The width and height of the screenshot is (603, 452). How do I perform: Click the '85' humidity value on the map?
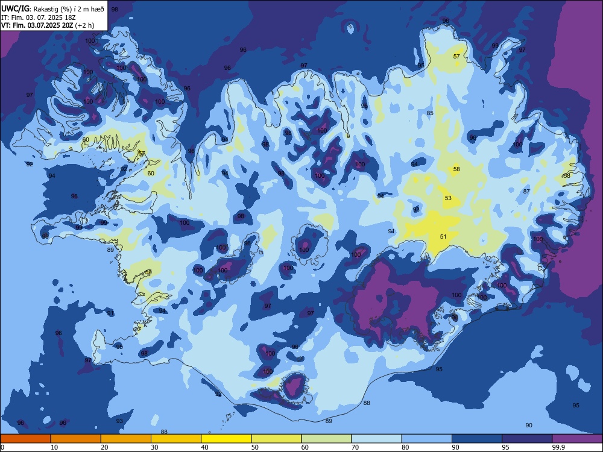click(430, 113)
